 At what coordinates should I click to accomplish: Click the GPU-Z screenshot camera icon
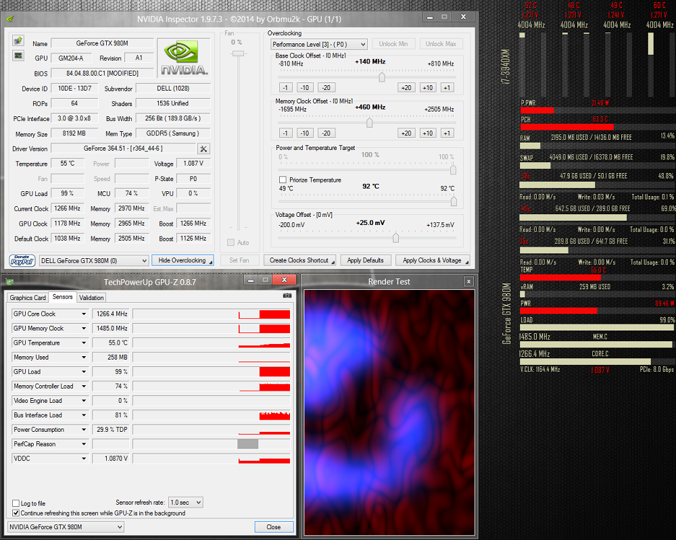[x=287, y=295]
